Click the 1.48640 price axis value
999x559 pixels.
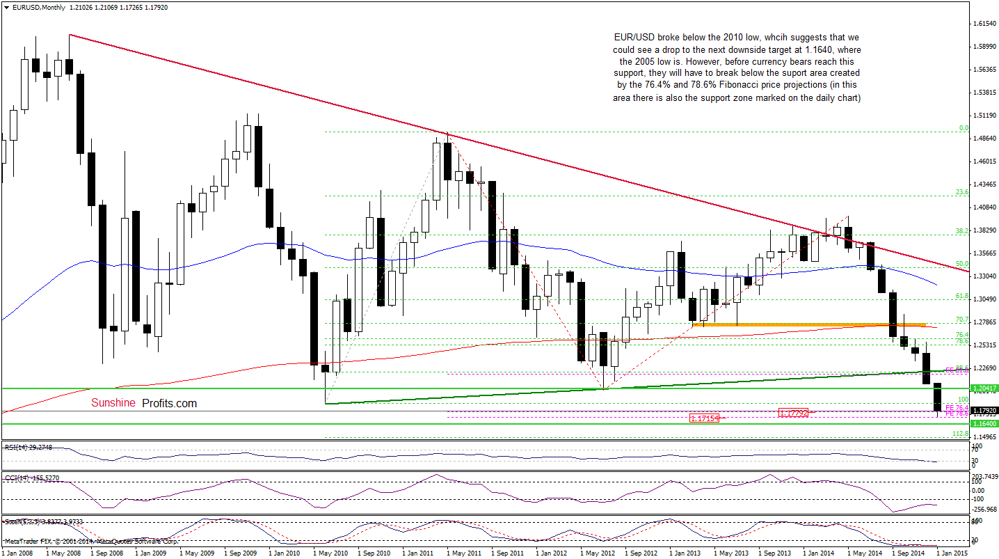[985, 139]
